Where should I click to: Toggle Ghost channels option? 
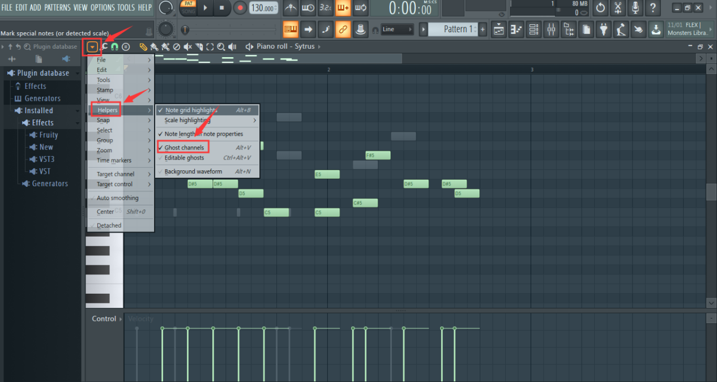183,148
